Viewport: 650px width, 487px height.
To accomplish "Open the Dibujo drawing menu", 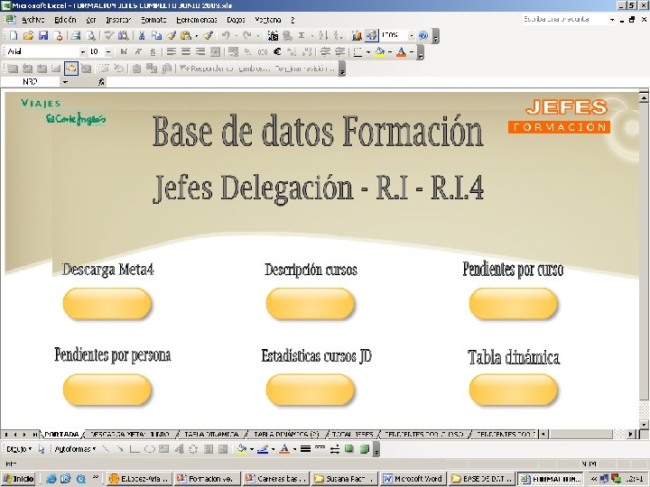I will [x=19, y=449].
